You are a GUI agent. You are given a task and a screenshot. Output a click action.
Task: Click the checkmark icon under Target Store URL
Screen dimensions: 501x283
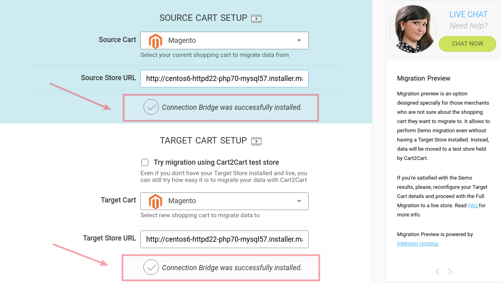151,267
